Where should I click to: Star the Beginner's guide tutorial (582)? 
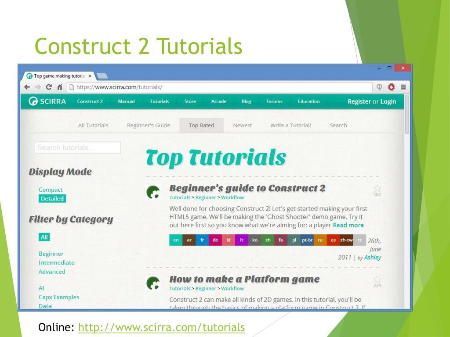tap(377, 188)
